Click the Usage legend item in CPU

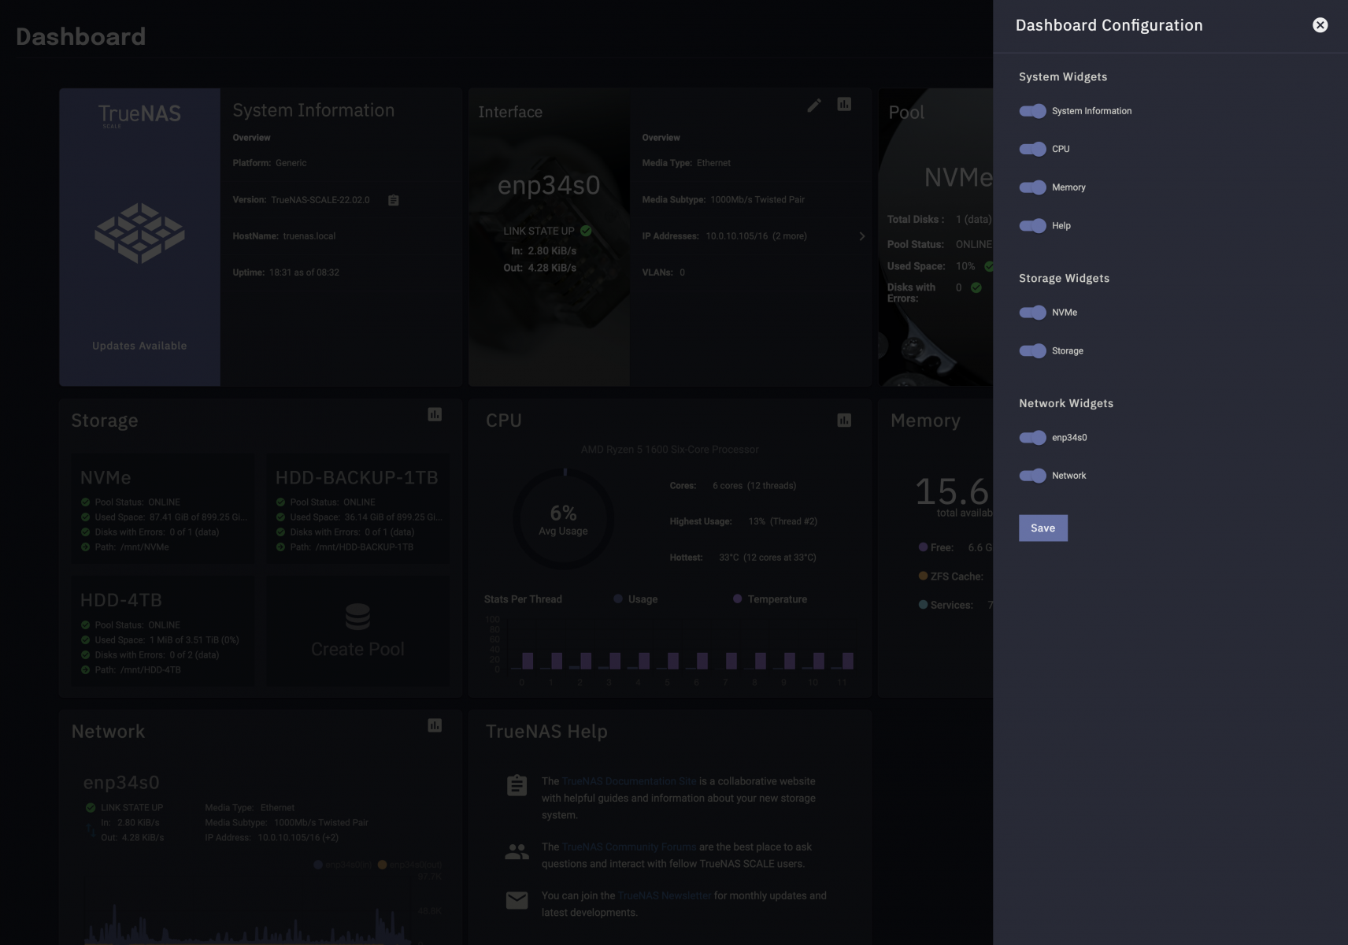(635, 599)
